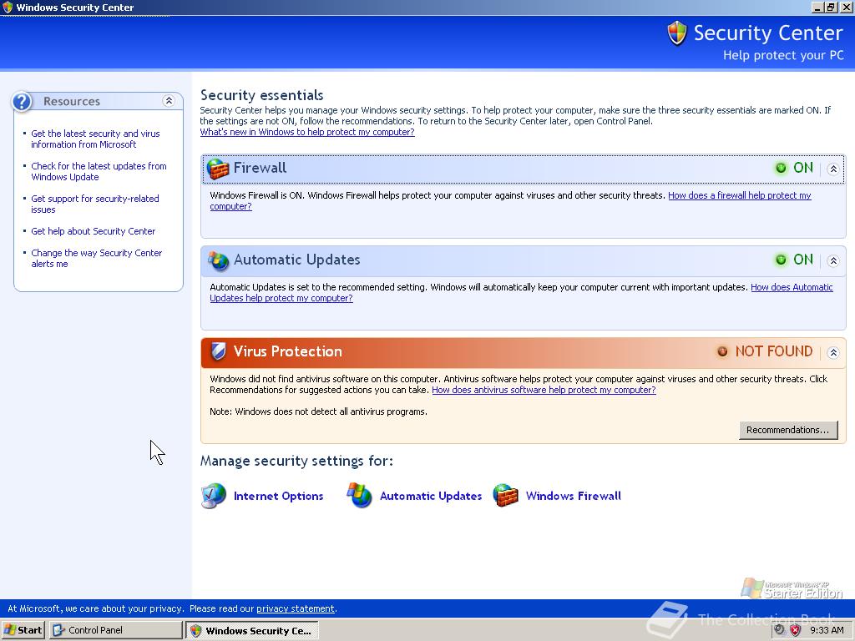
Task: Open Windows Firewall settings link
Action: (573, 496)
